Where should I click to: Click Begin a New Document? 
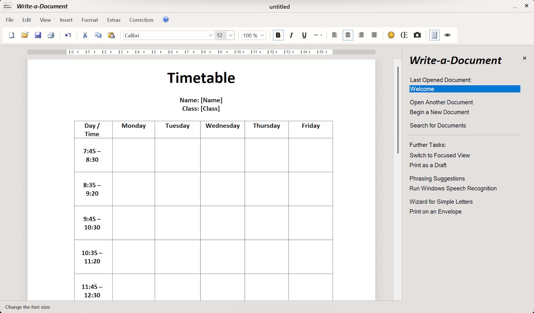pyautogui.click(x=439, y=112)
